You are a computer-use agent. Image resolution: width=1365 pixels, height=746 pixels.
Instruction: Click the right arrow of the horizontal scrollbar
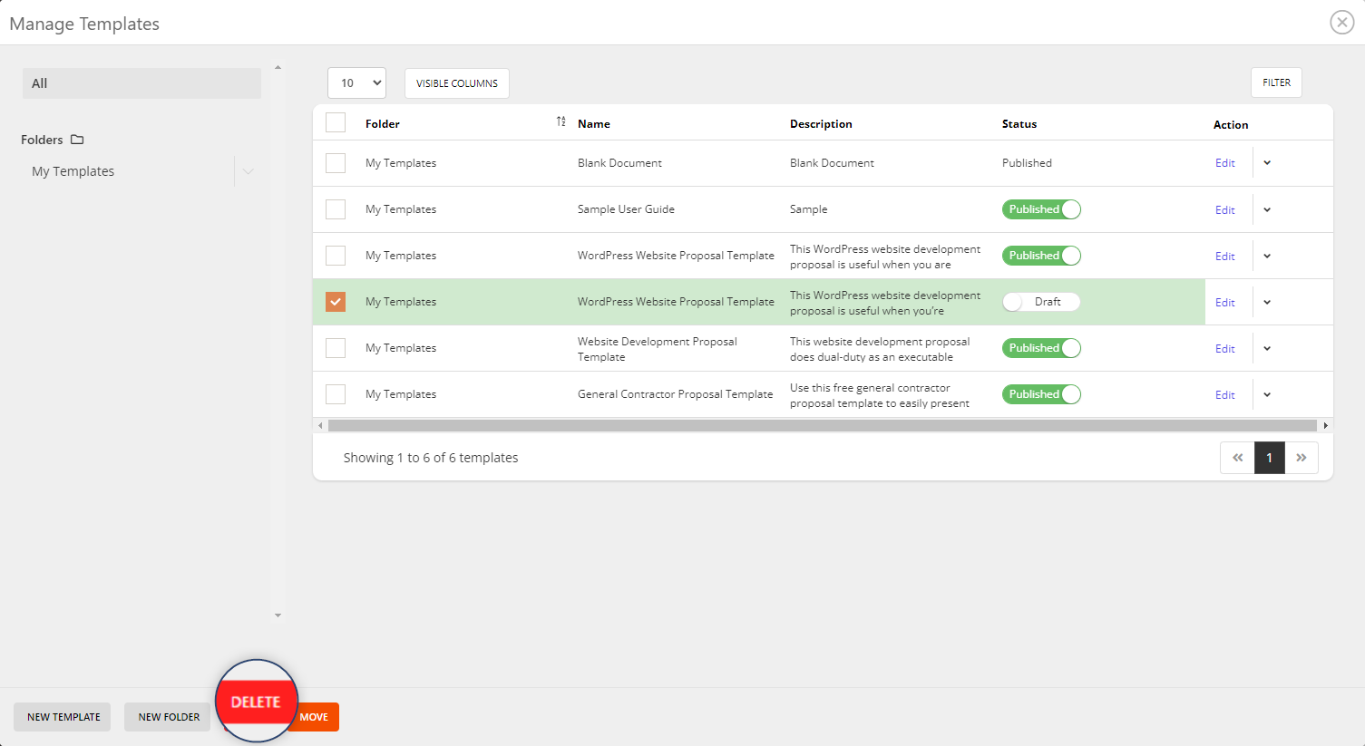(1325, 424)
